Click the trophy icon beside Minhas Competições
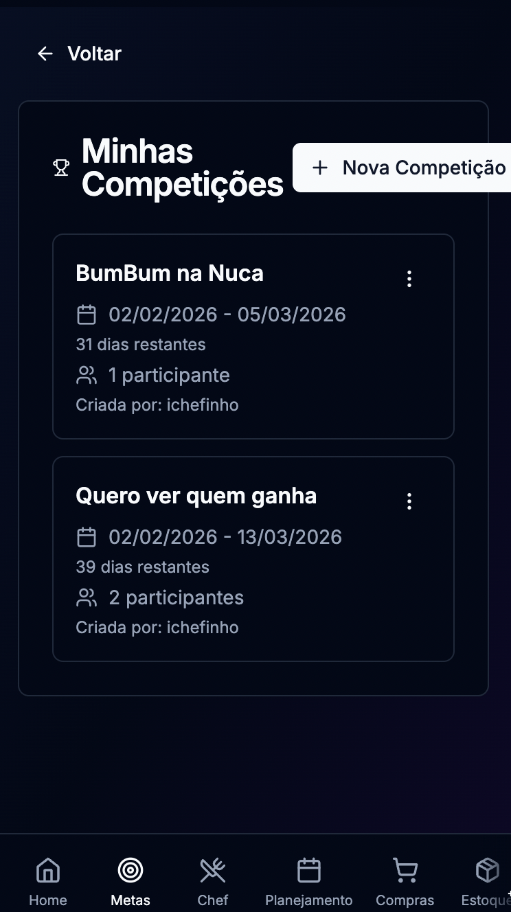Screen dimensions: 511x912 tap(61, 168)
